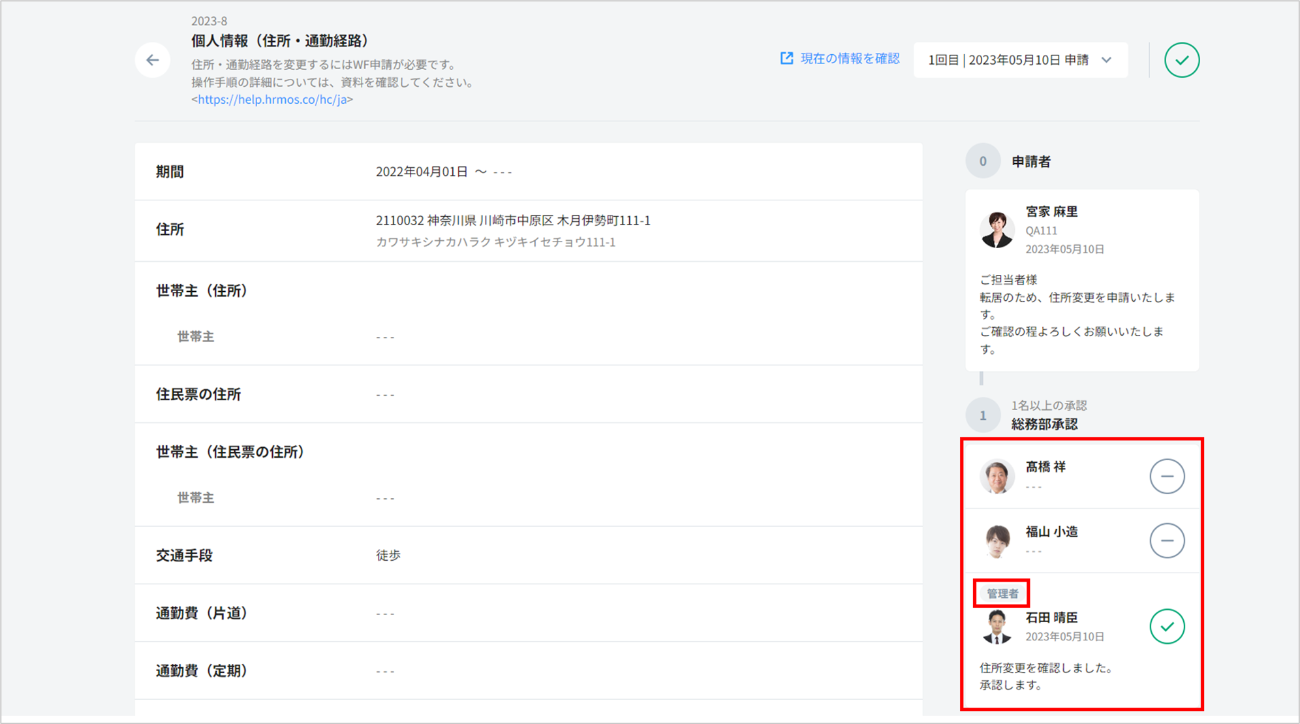Click the 管理者 badge label
Viewport: 1300px width, 724px height.
tap(1002, 593)
